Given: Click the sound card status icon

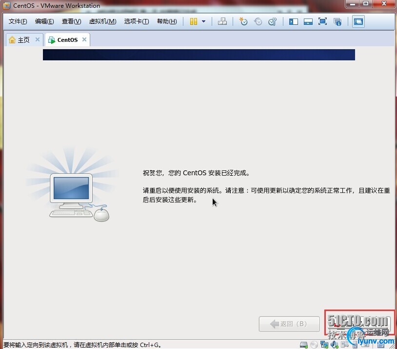Looking at the screenshot, I should 335,345.
